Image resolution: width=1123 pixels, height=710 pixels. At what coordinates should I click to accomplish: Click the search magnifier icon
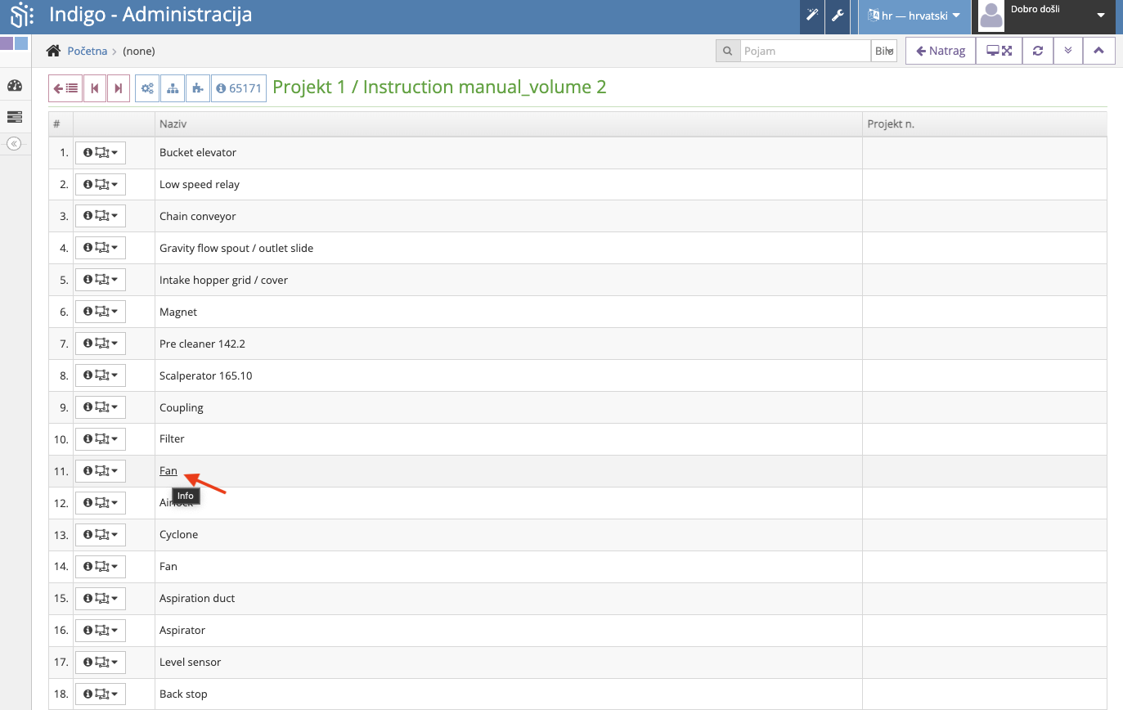coord(727,51)
